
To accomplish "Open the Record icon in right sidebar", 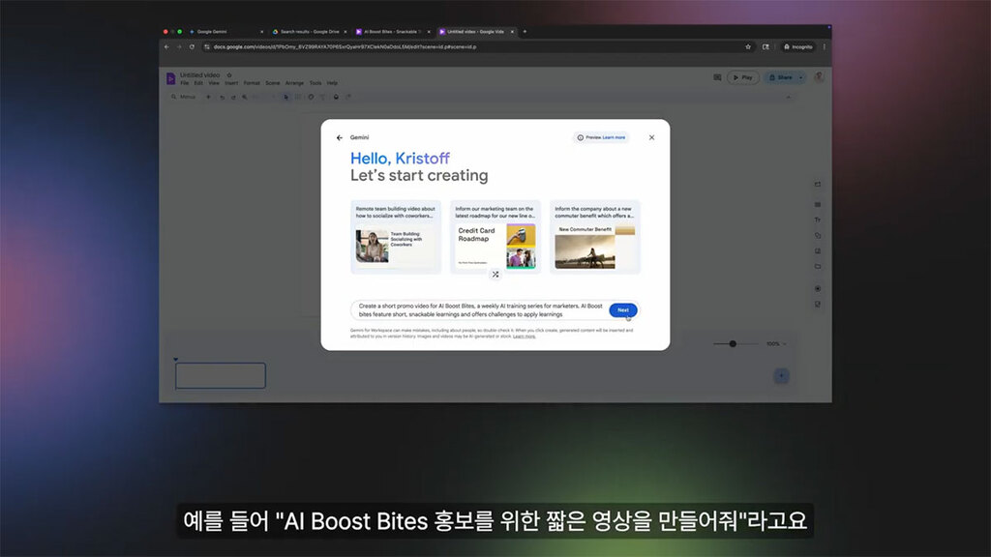I will coord(818,288).
